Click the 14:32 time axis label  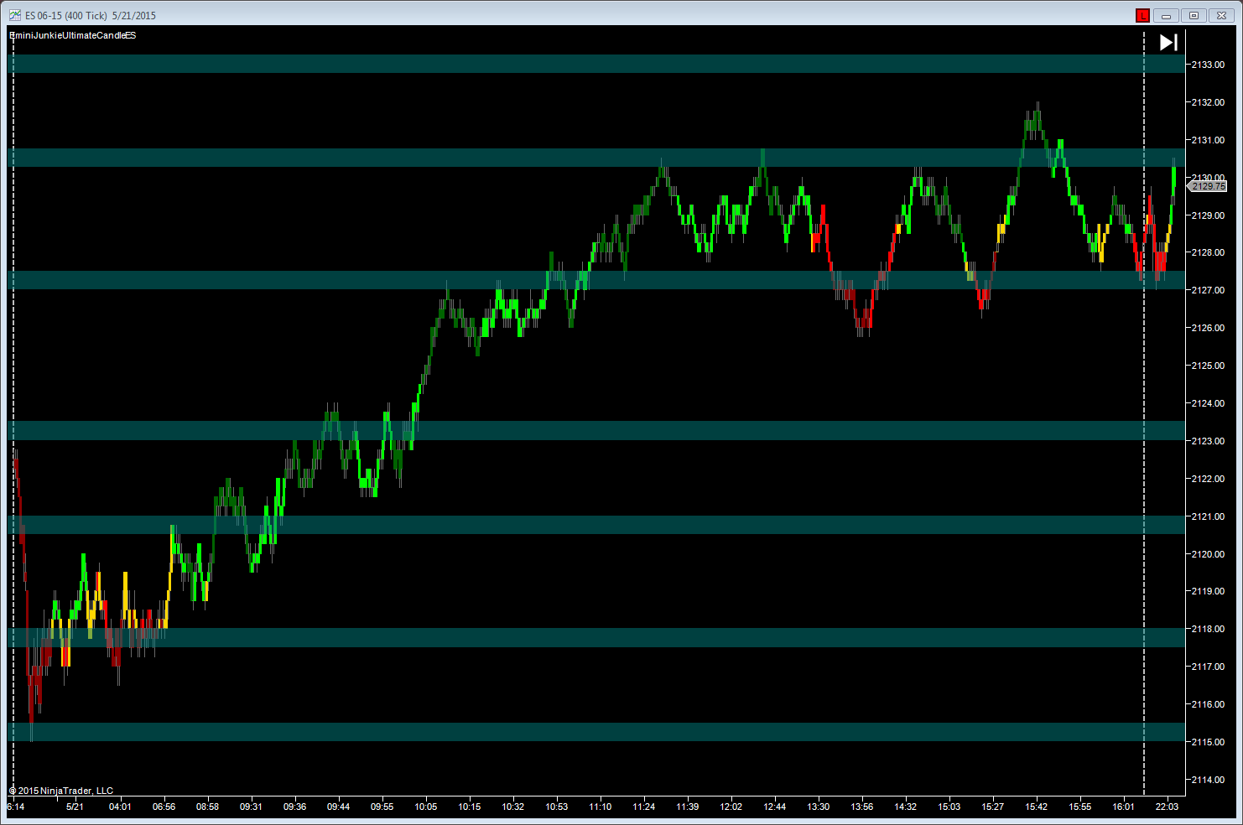click(905, 807)
